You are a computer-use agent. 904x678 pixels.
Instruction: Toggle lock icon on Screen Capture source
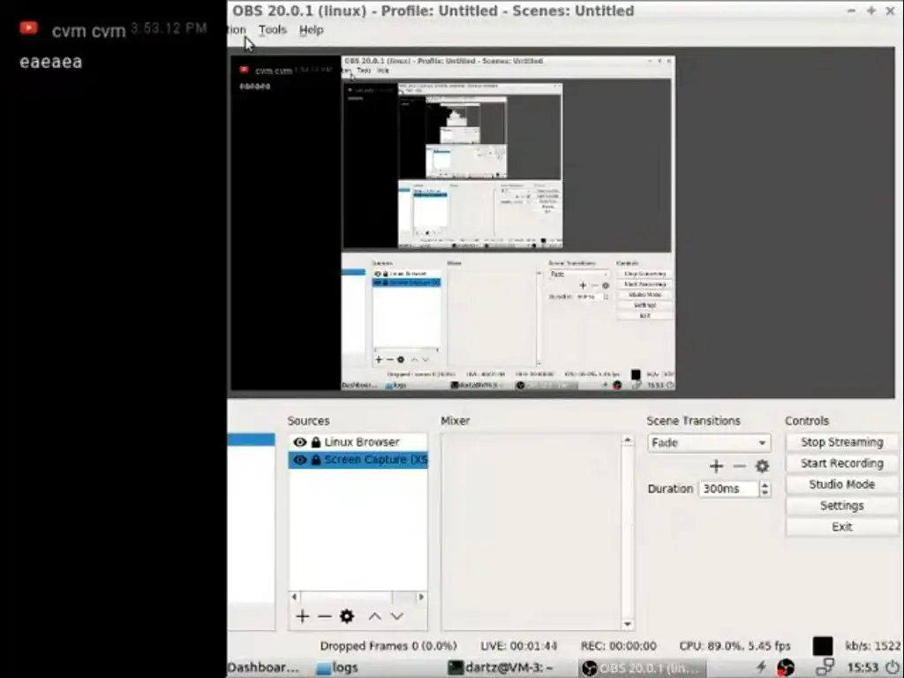point(316,459)
